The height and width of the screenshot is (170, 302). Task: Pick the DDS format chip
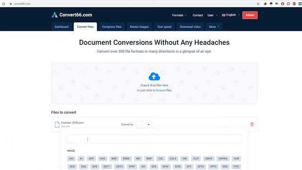point(84,167)
